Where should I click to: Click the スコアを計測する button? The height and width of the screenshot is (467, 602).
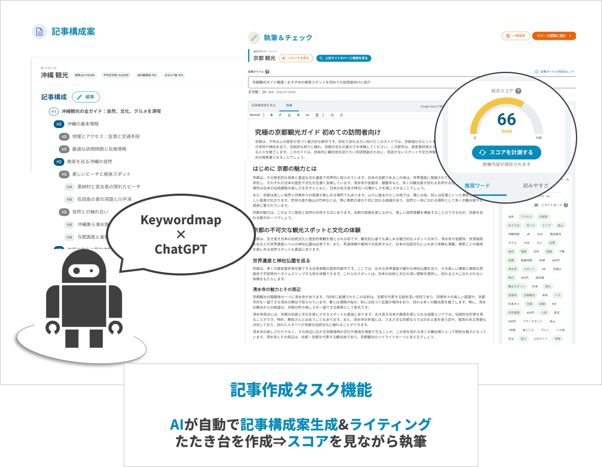tap(507, 152)
